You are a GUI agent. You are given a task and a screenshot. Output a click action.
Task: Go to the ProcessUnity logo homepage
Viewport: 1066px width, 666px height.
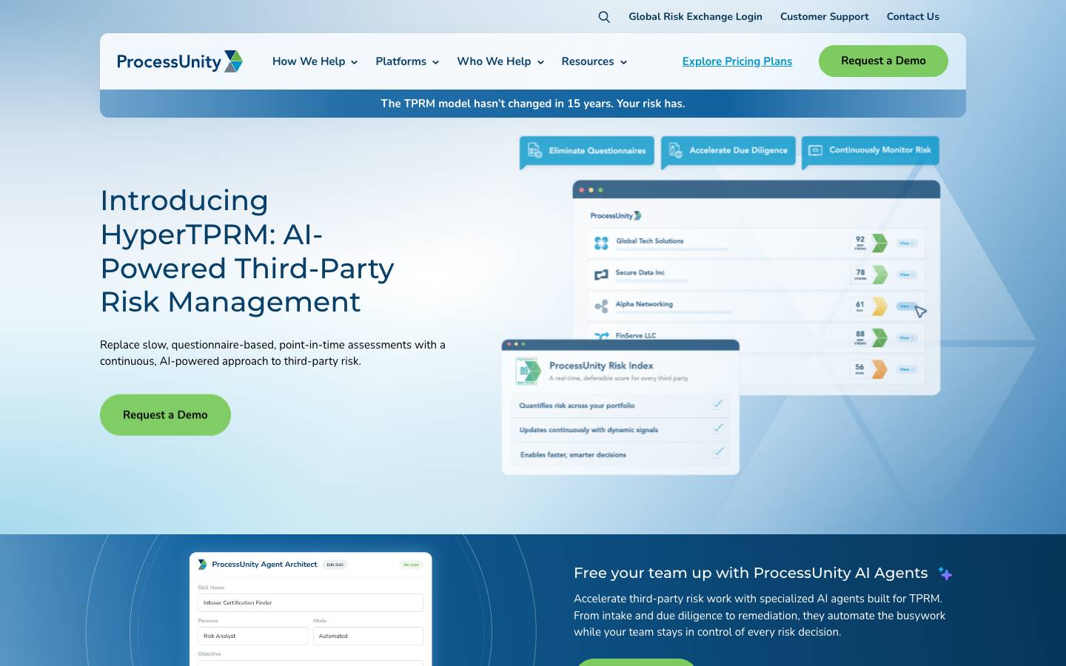coord(180,61)
